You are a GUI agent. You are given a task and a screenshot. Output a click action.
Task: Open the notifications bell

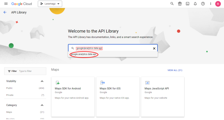(195, 4)
